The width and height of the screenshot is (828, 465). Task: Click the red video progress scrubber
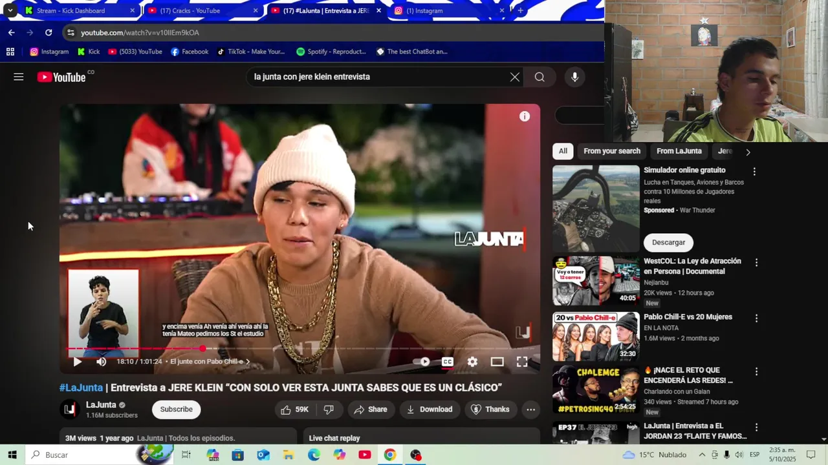[x=202, y=349]
